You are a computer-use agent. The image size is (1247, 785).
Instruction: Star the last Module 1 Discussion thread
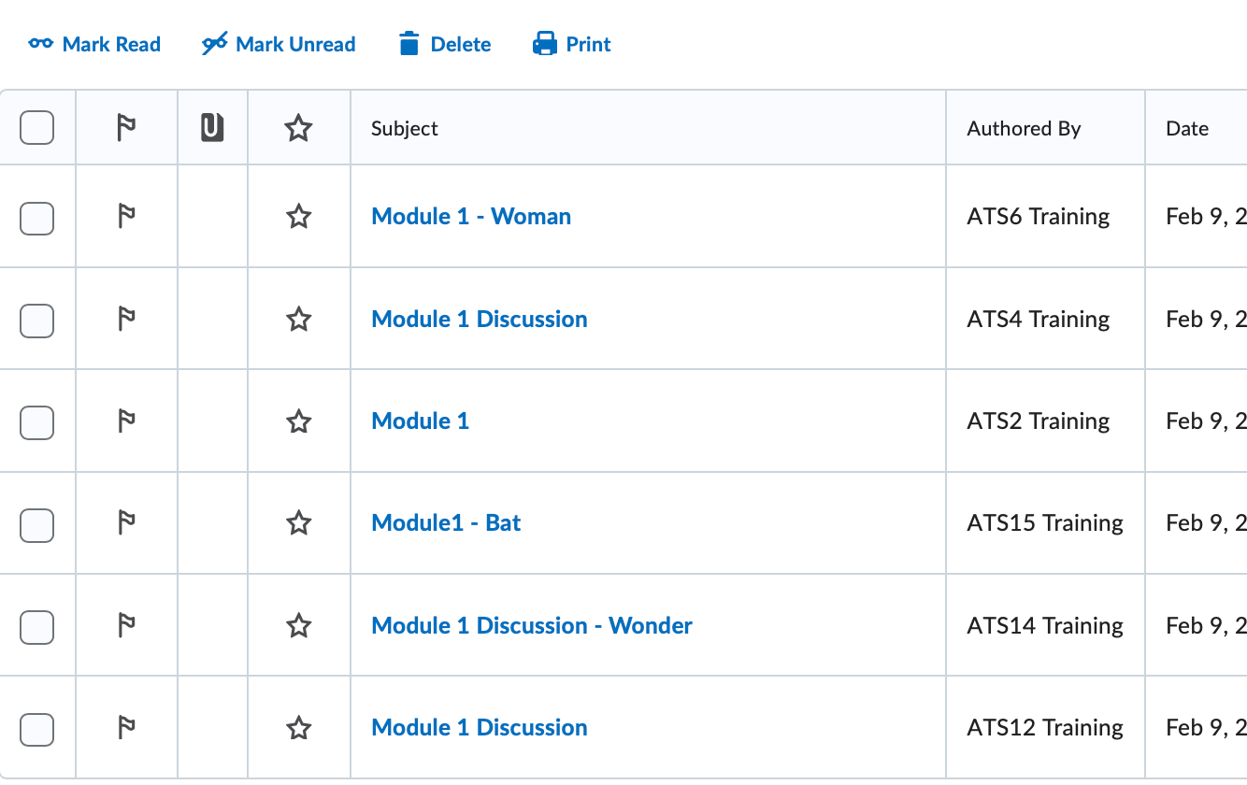pos(298,727)
